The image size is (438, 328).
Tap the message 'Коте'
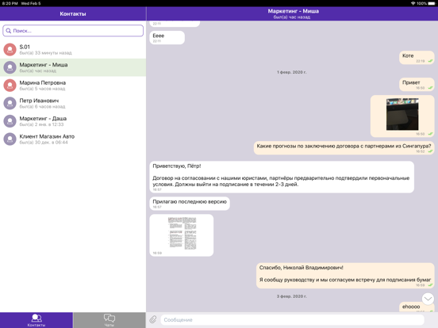[x=417, y=58]
